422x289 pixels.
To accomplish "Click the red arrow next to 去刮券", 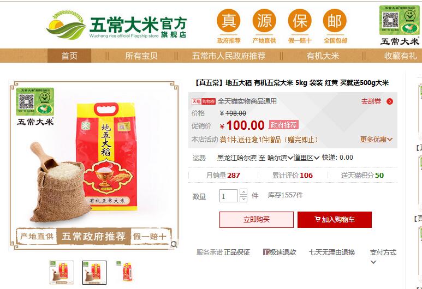I will pos(389,101).
